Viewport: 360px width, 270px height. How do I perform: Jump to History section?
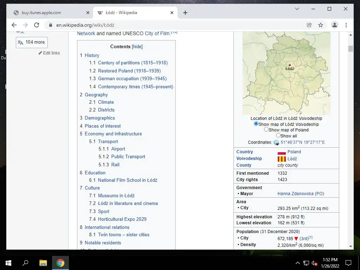click(x=92, y=55)
